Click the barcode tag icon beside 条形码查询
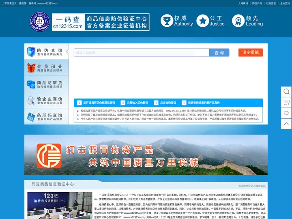 31,116
